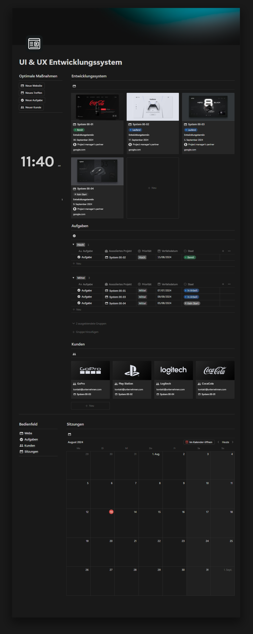Screen dimensions: 253x634
Task: Open the System 00-03 Hero Black gallery card
Action: (x=208, y=124)
